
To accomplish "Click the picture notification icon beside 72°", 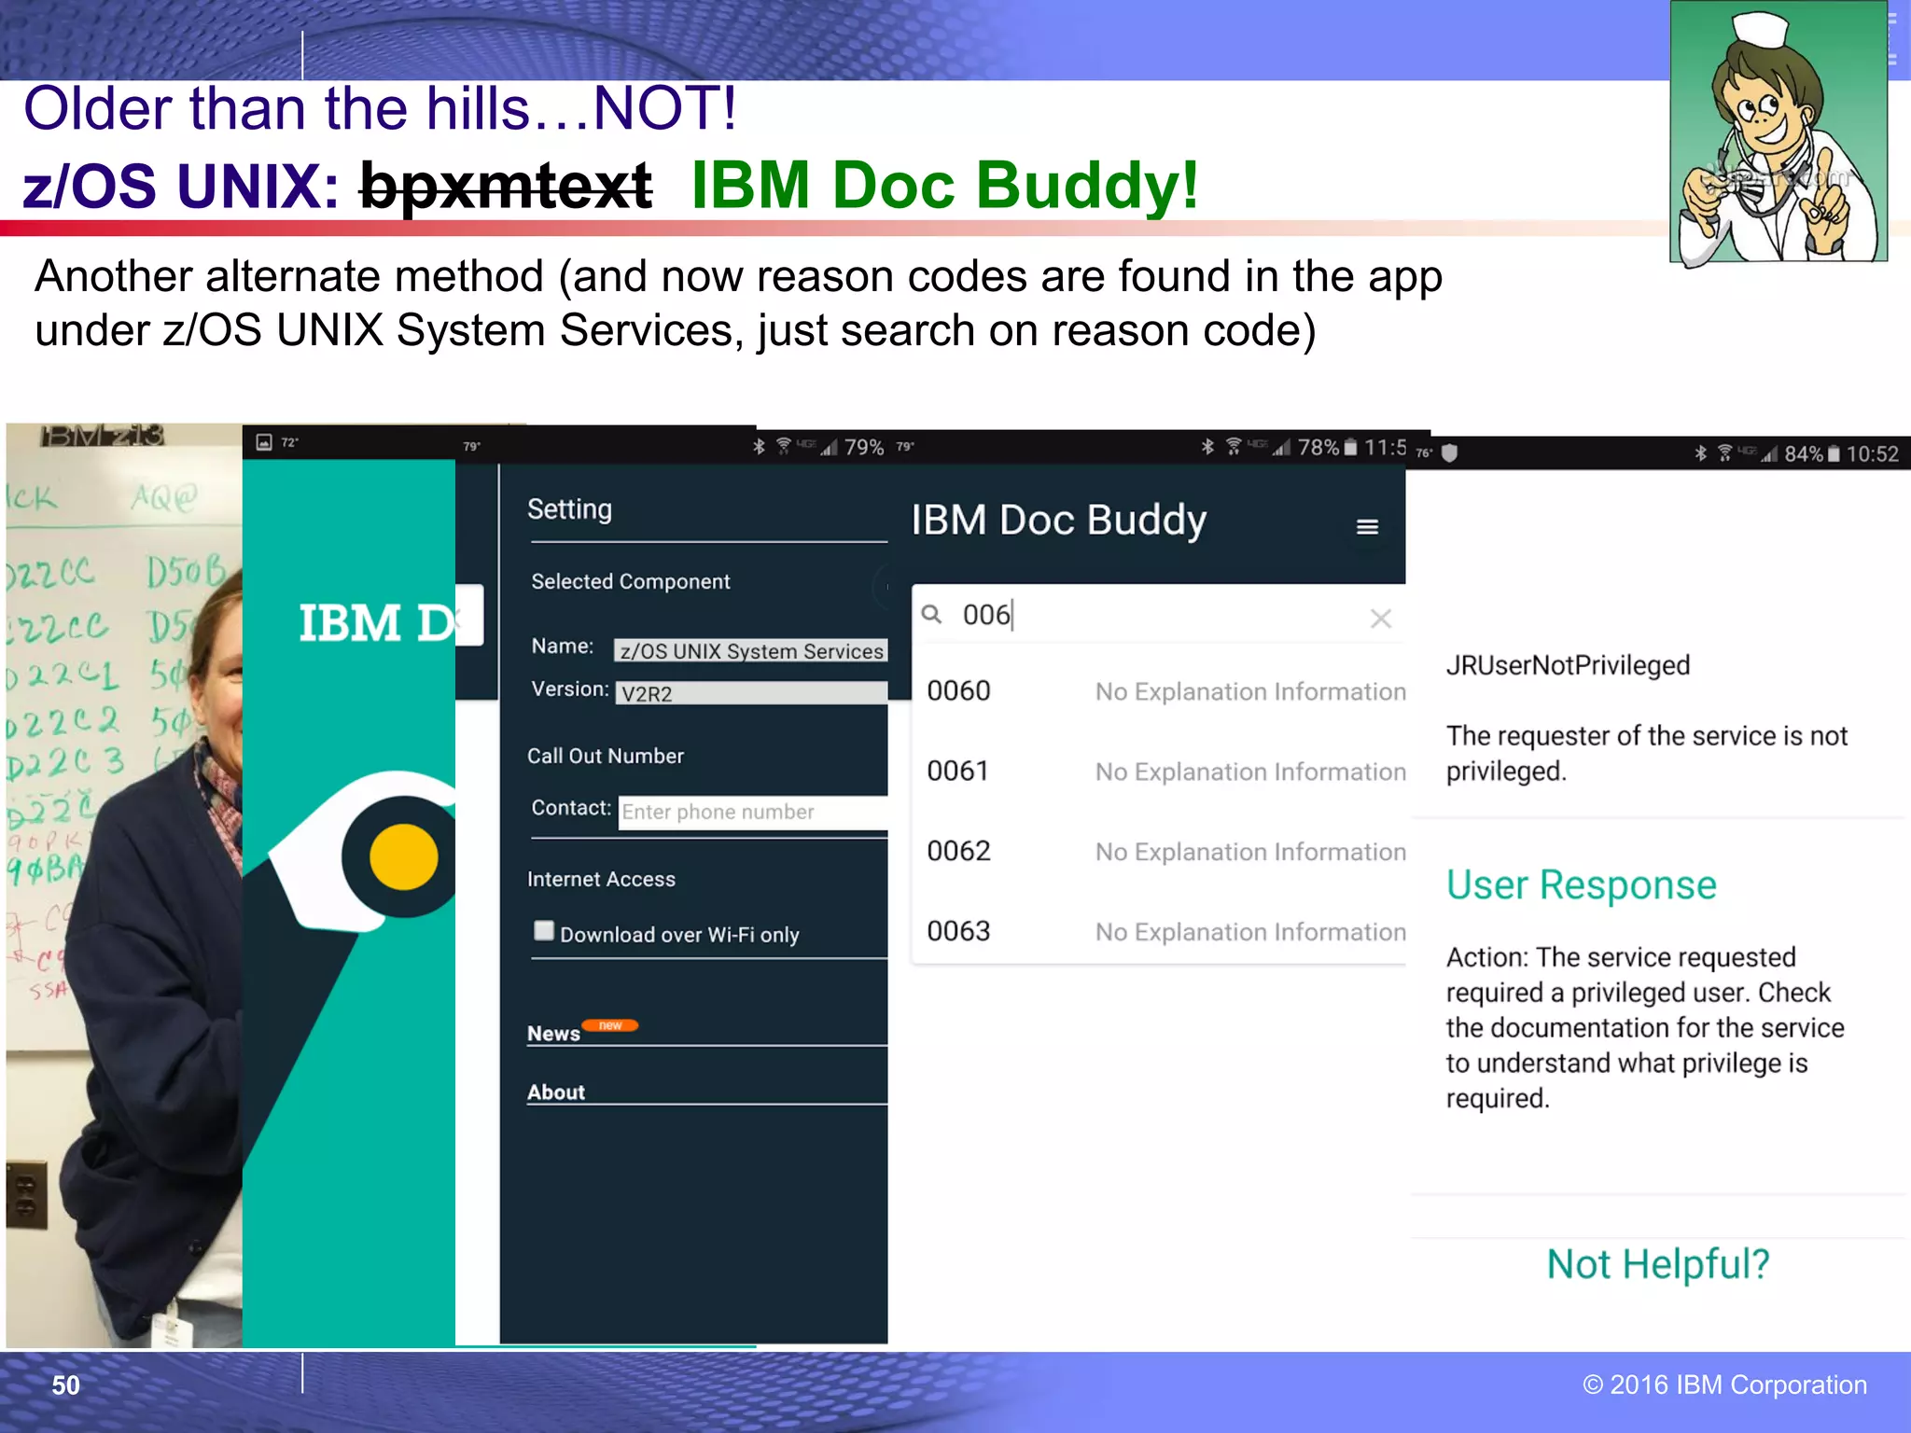I will 264,442.
